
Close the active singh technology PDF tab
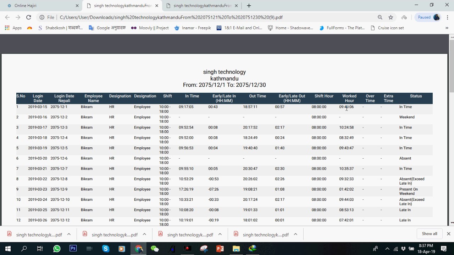tap(157, 6)
